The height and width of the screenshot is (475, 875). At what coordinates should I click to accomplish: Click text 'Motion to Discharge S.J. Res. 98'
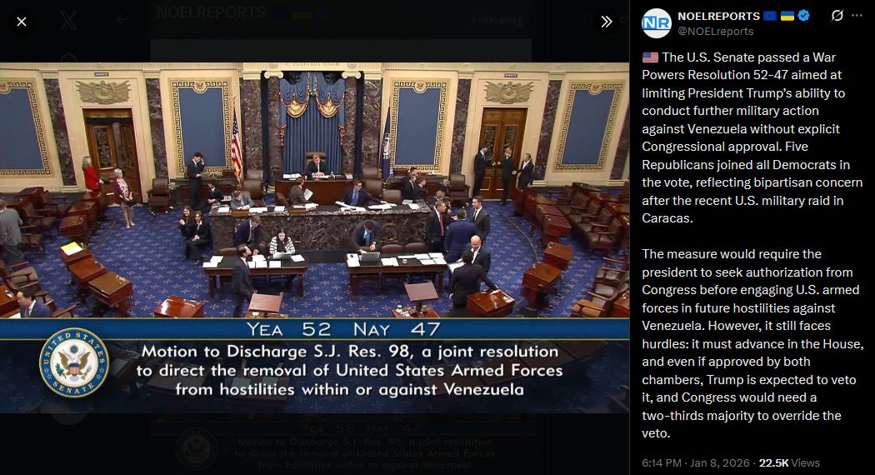coord(277,352)
